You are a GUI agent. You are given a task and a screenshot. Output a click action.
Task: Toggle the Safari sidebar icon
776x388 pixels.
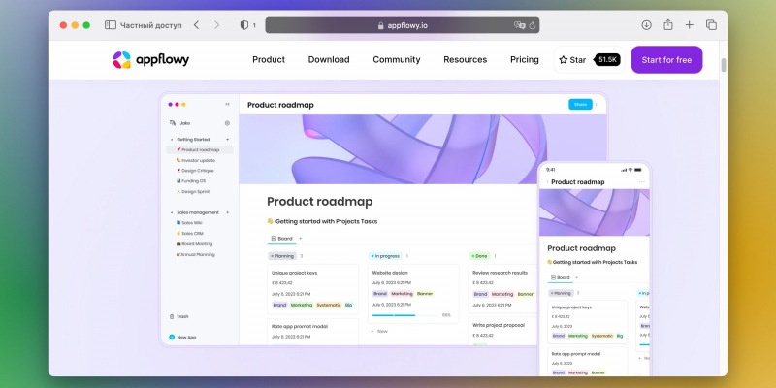[111, 25]
